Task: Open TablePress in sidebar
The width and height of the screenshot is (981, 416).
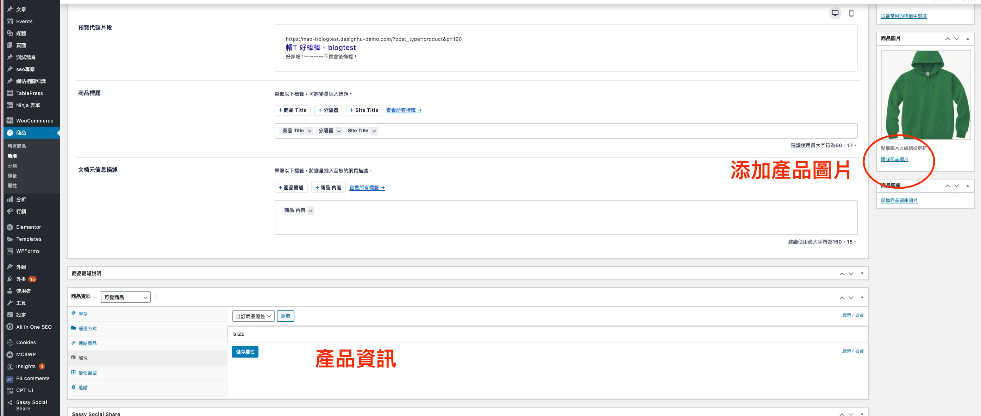Action: [x=29, y=93]
